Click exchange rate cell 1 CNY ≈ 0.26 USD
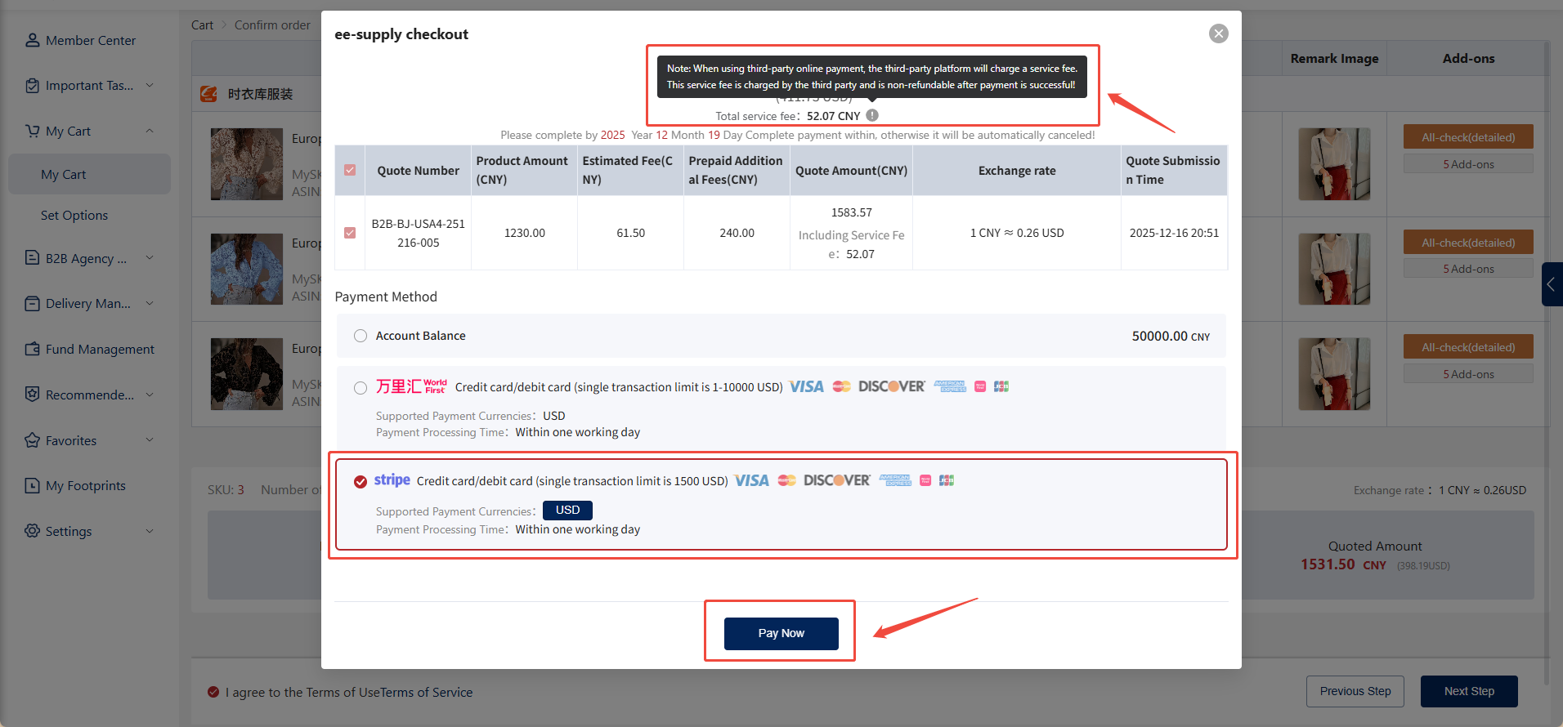 pyautogui.click(x=1017, y=233)
